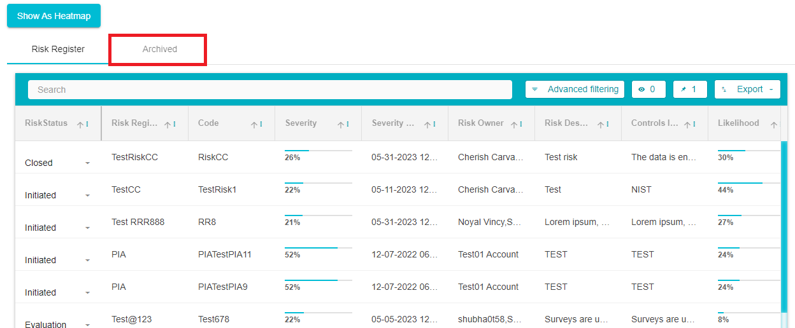The height and width of the screenshot is (328, 795).
Task: Select the TestRisk1 code cell
Action: tap(217, 189)
